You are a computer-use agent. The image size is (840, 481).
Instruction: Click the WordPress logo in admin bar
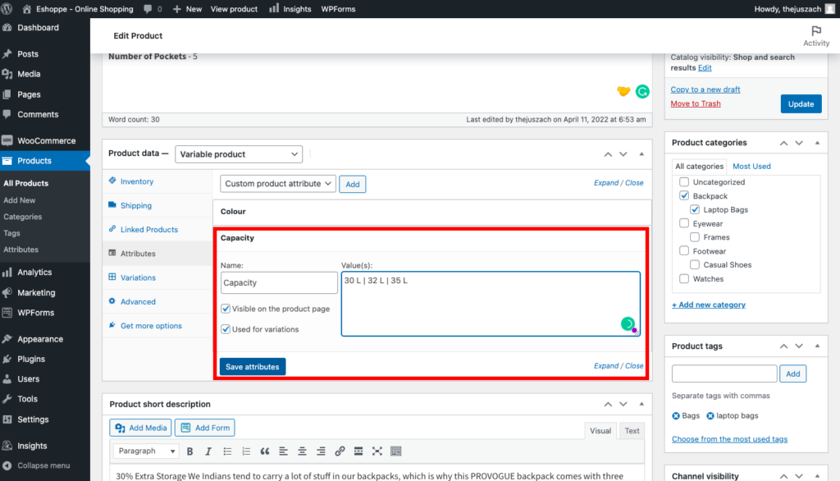7,9
